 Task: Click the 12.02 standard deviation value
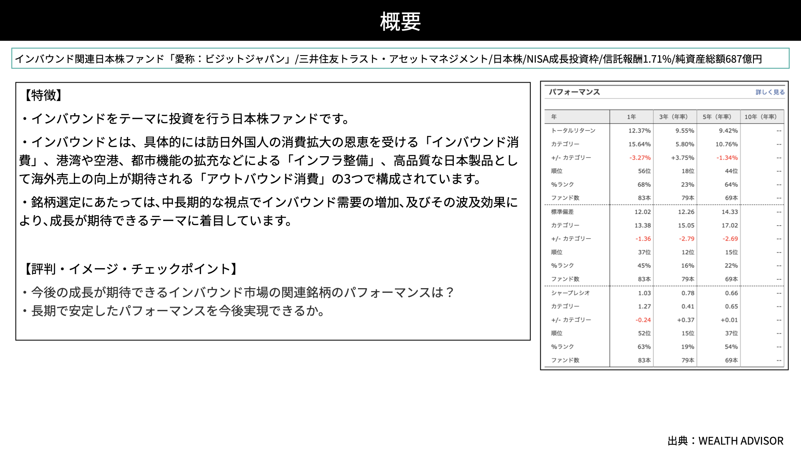click(642, 212)
